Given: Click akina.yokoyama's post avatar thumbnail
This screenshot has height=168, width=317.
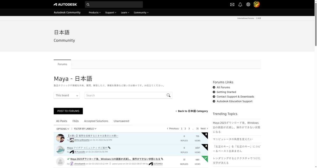Looking at the screenshot, I should tap(60, 138).
